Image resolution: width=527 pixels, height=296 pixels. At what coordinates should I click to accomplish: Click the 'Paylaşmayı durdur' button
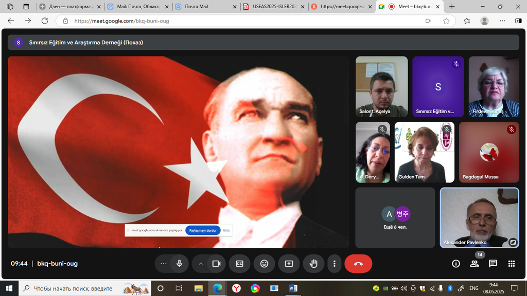(203, 230)
